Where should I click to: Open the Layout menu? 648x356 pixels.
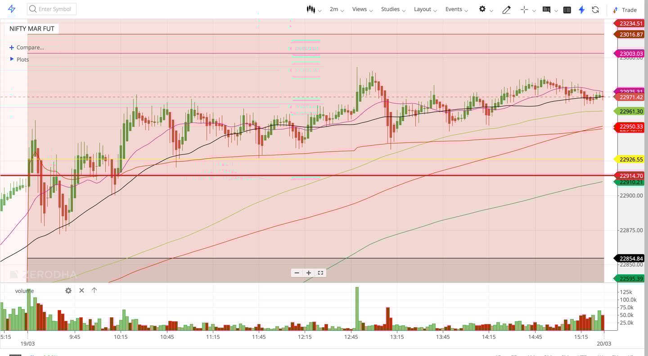[x=425, y=9]
